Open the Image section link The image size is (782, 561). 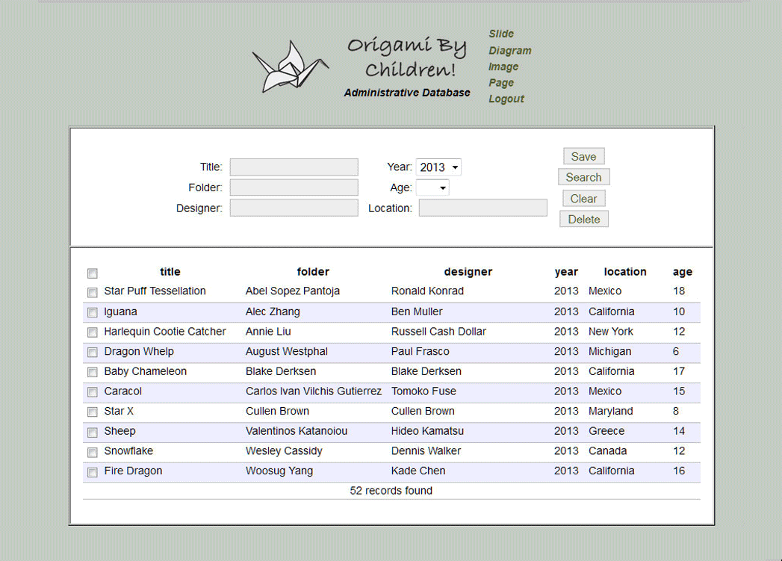(503, 66)
